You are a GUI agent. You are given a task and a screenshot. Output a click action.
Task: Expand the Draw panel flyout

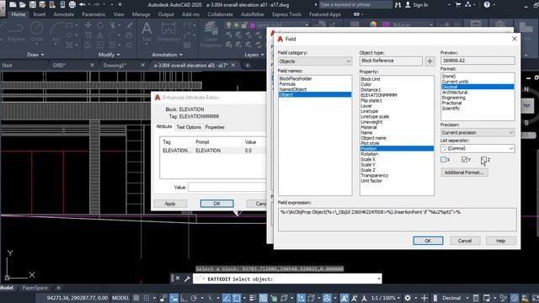tap(35, 55)
